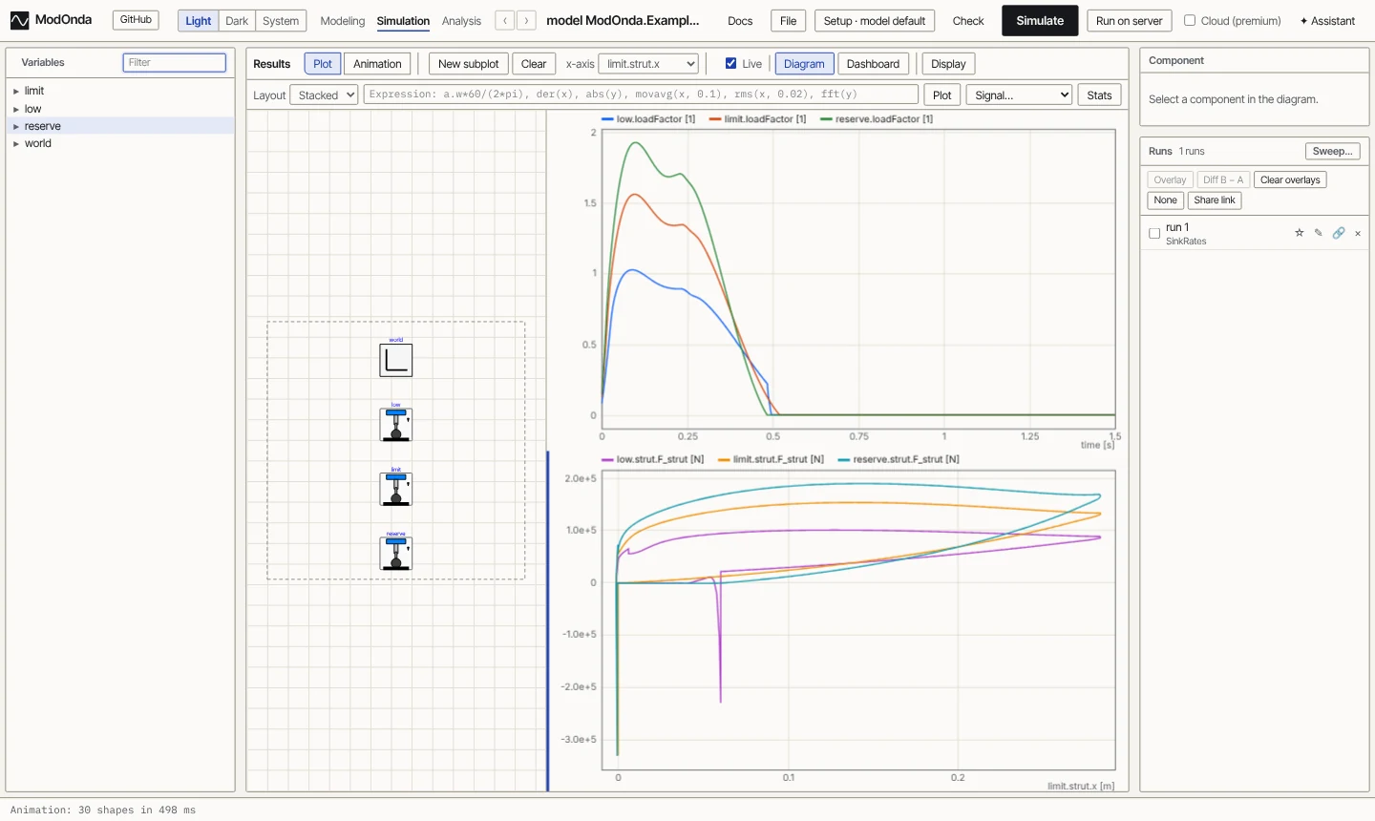
Task: Switch to the Analysis tab
Action: [461, 21]
